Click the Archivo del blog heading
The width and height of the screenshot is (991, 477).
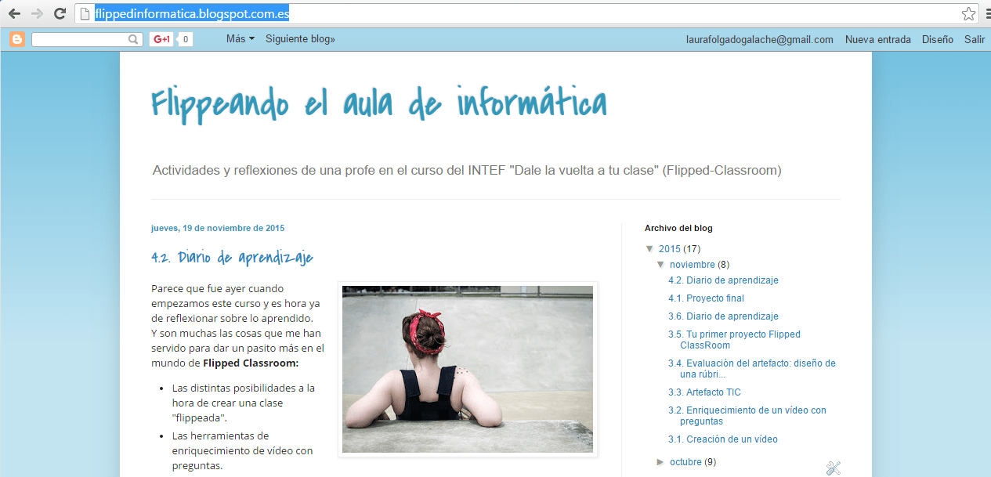point(678,229)
